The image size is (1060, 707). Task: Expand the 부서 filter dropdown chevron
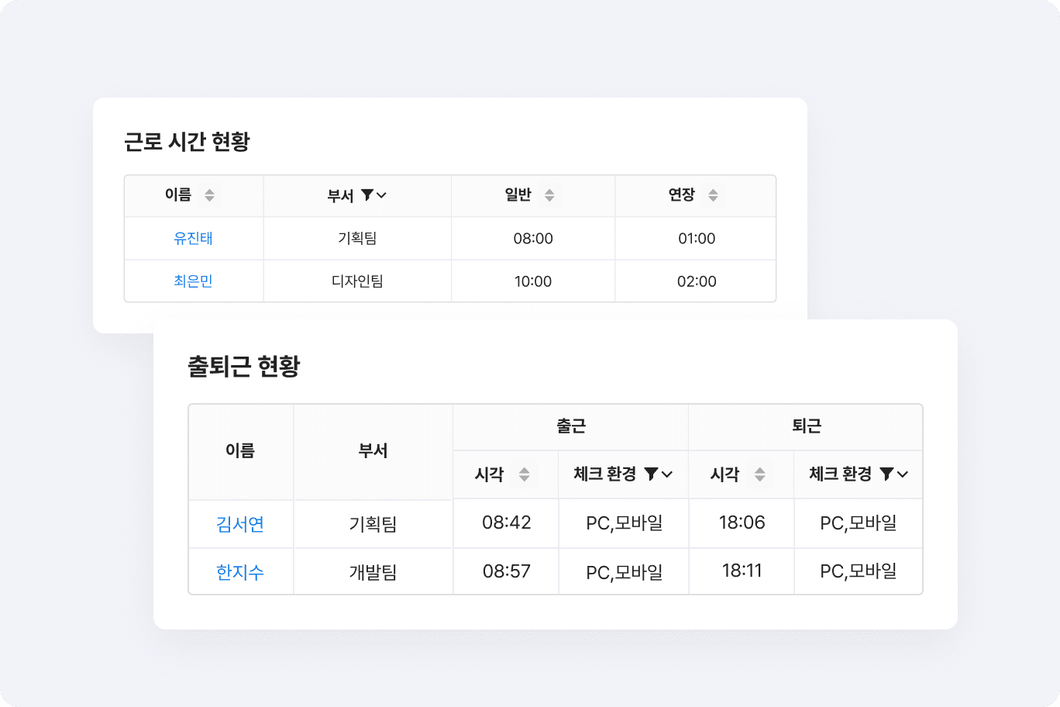point(381,195)
